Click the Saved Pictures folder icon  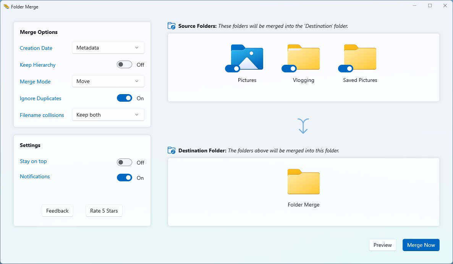click(x=359, y=58)
